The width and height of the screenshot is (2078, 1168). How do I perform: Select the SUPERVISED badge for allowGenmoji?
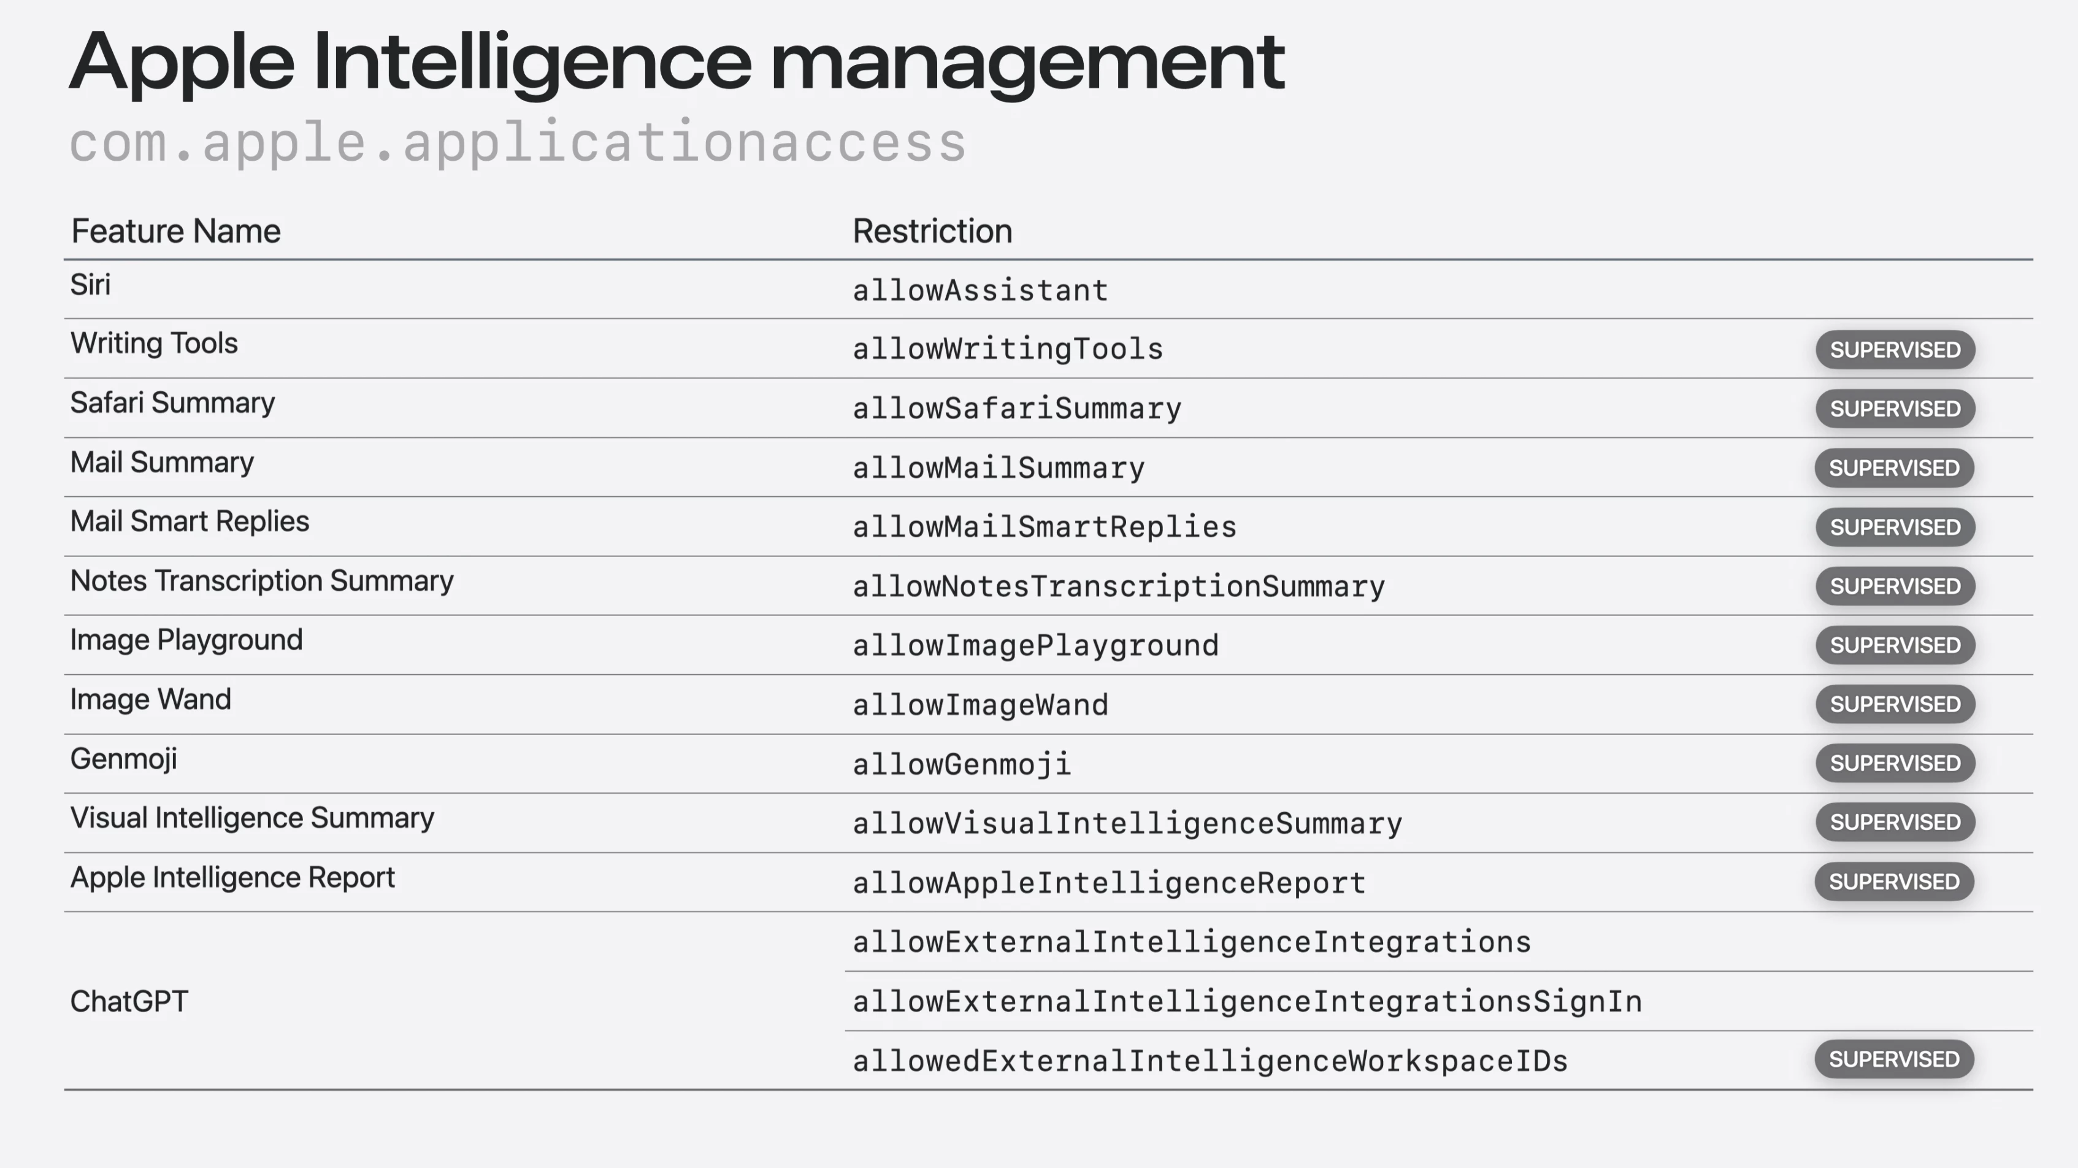pyautogui.click(x=1895, y=763)
